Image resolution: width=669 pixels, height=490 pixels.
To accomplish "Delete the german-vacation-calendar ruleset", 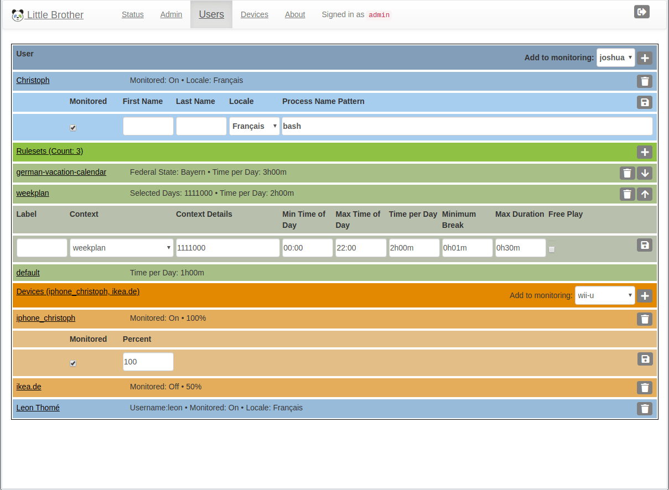I will [x=627, y=173].
